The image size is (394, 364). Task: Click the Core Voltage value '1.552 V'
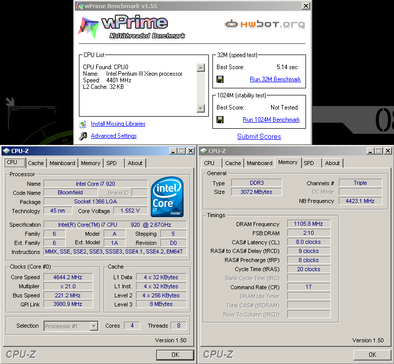130,211
